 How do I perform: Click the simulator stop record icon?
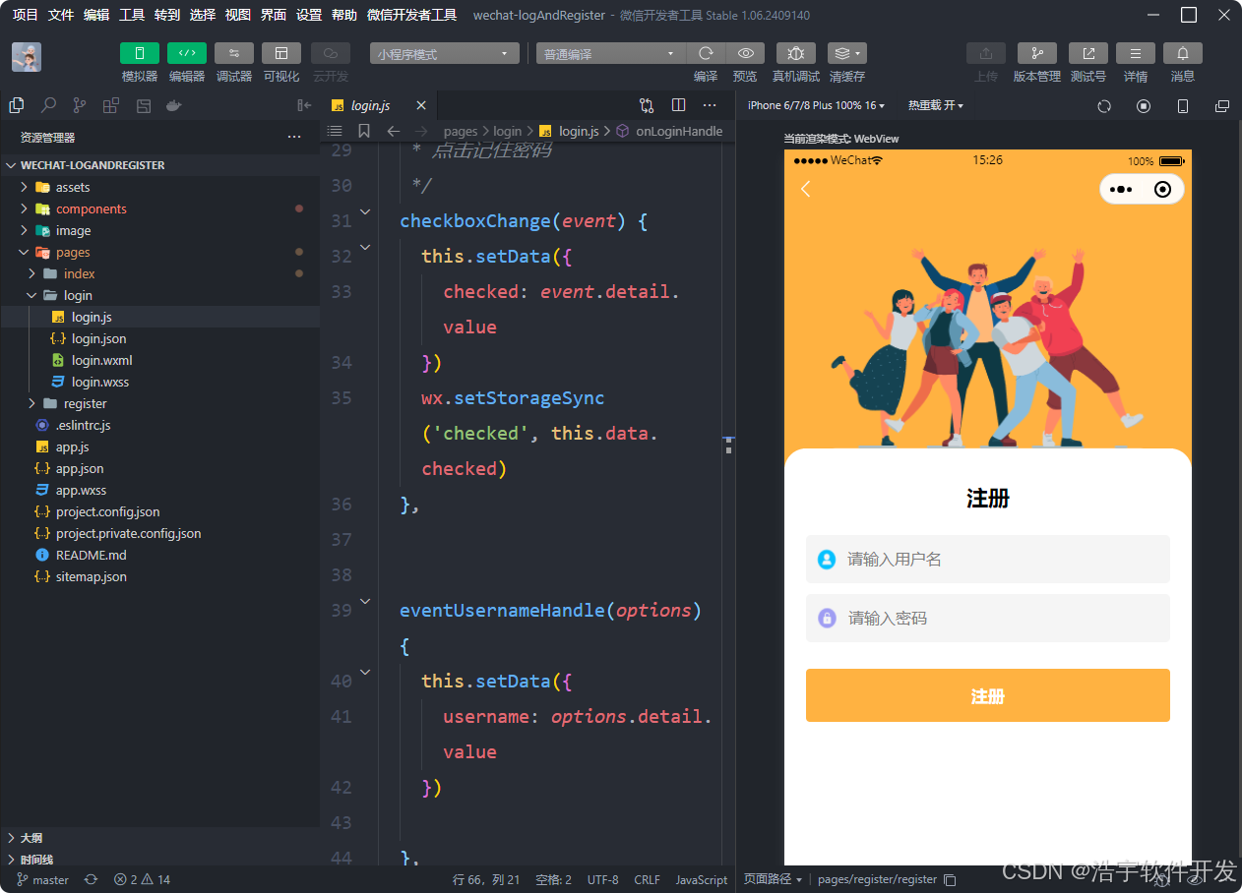tap(1144, 106)
